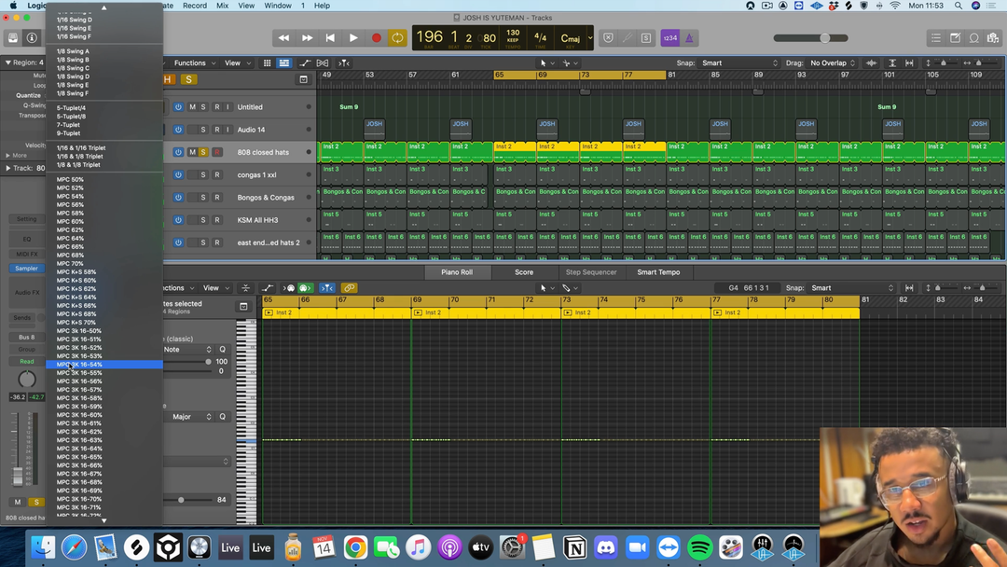
Task: Open the Loop Browser icon
Action: [x=974, y=38]
